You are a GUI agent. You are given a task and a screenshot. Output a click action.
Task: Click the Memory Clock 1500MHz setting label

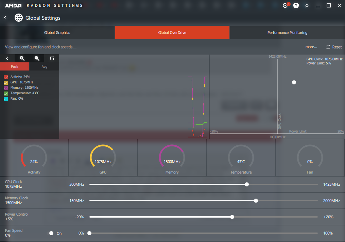[x=17, y=200]
